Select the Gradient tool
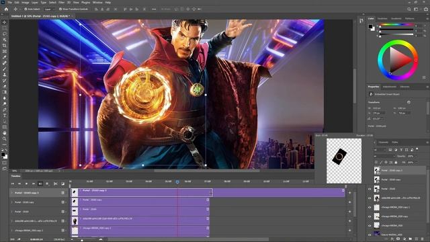 pos(5,92)
